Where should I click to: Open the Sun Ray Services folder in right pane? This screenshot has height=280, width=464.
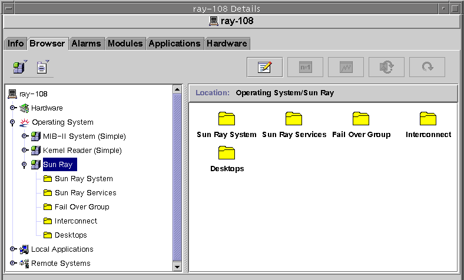(294, 119)
